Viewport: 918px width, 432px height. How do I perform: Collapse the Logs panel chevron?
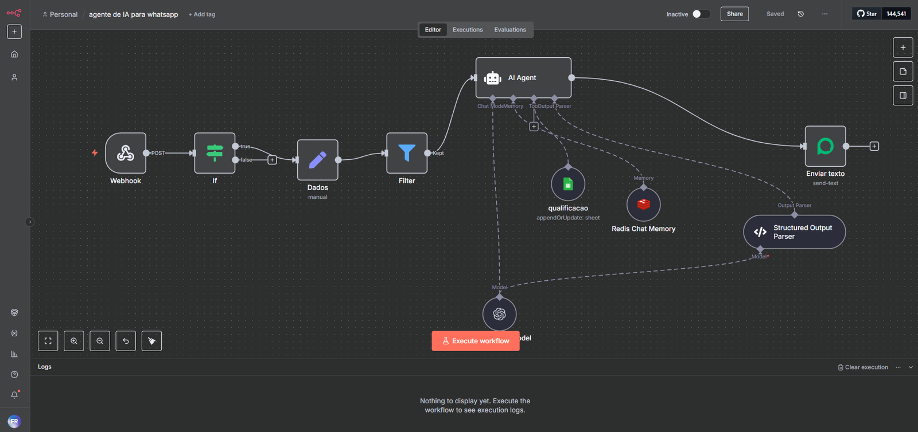click(911, 367)
